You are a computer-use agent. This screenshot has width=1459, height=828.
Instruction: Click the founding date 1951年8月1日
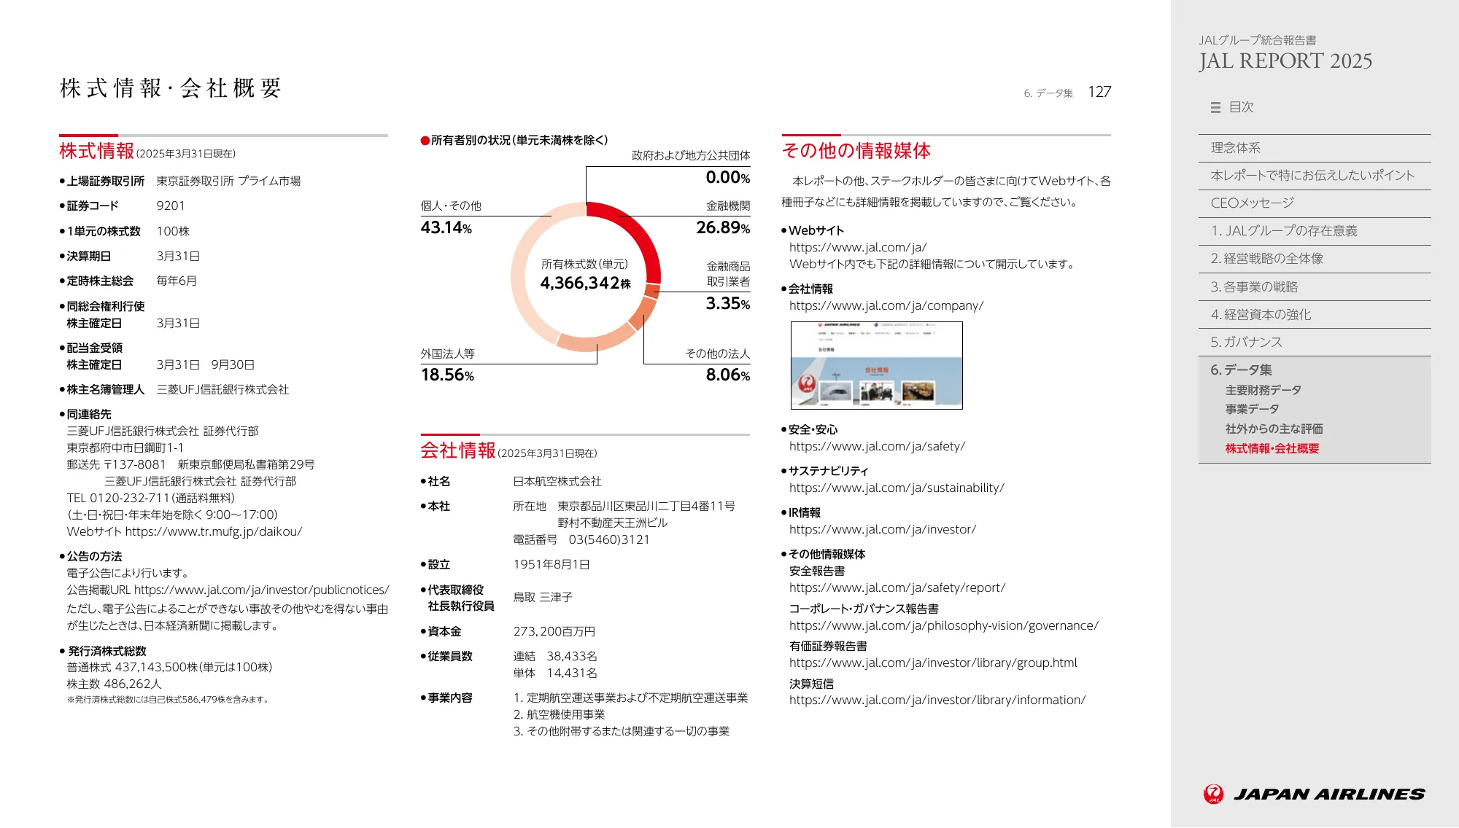[552, 565]
